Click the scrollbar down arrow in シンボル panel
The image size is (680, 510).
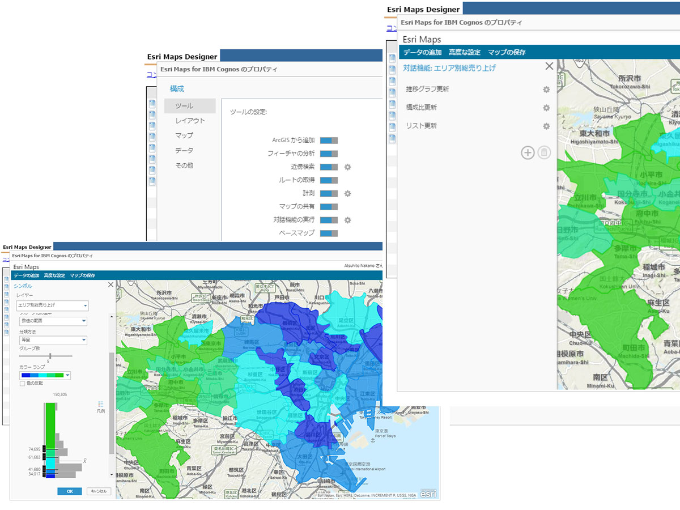point(111,474)
